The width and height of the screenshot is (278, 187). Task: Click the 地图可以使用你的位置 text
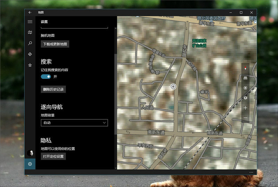(x=58, y=149)
